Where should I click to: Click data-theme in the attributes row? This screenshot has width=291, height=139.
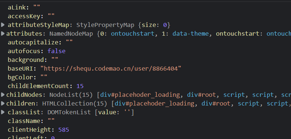point(190,33)
